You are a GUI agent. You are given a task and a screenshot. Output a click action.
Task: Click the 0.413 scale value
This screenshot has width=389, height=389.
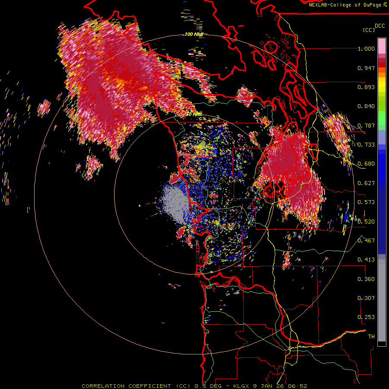point(366,260)
